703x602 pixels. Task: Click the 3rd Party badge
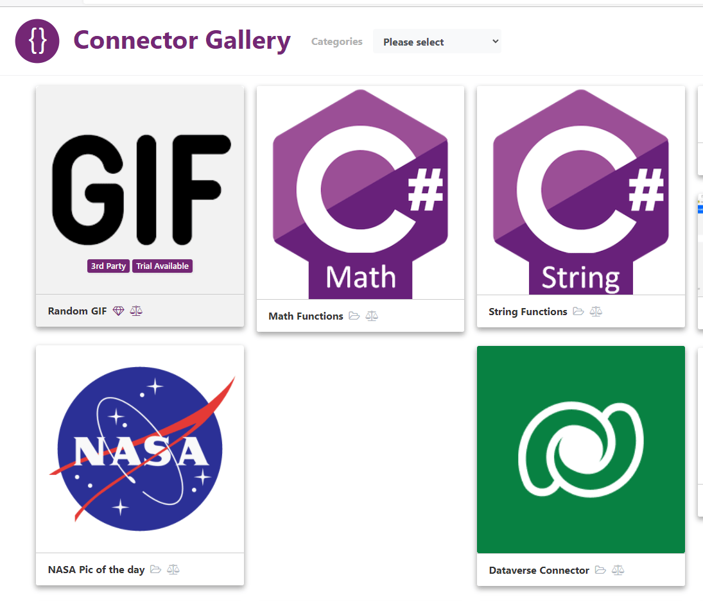click(108, 266)
